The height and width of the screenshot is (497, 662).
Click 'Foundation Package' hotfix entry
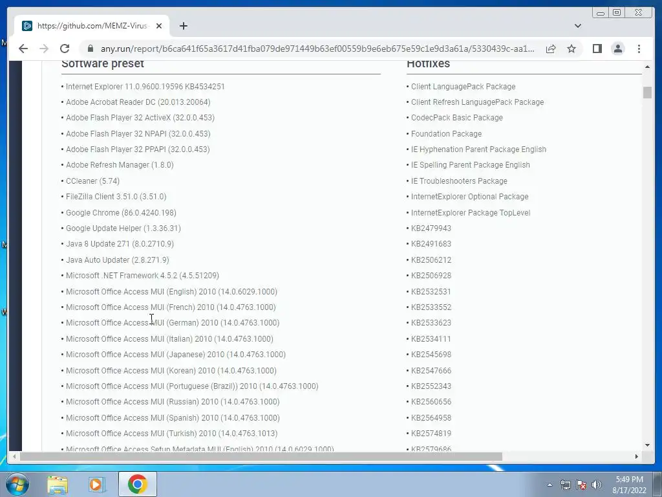click(446, 134)
